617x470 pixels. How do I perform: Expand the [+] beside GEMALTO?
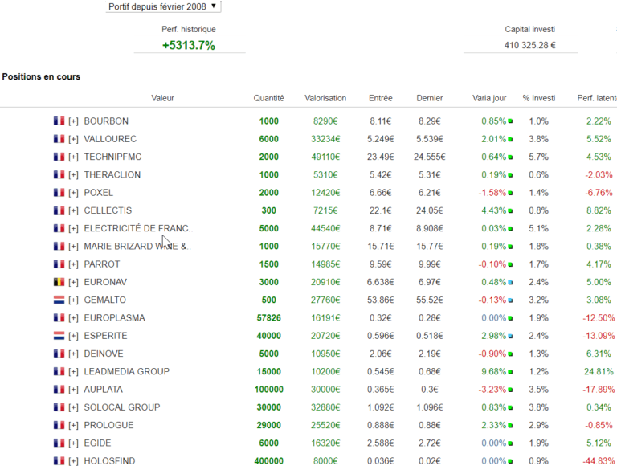click(x=73, y=300)
